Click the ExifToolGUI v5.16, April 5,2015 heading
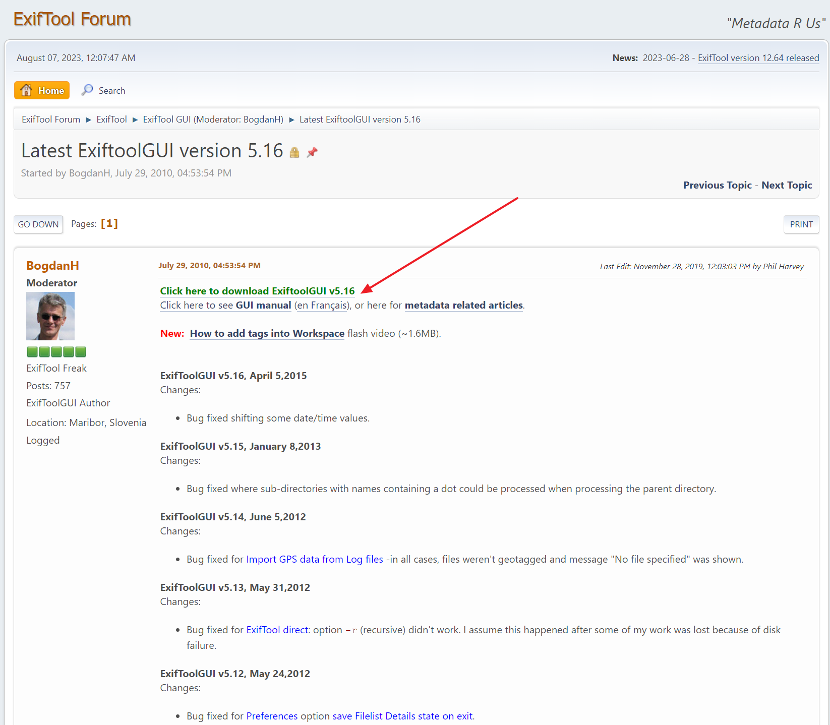Viewport: 830px width, 725px height. pos(233,376)
